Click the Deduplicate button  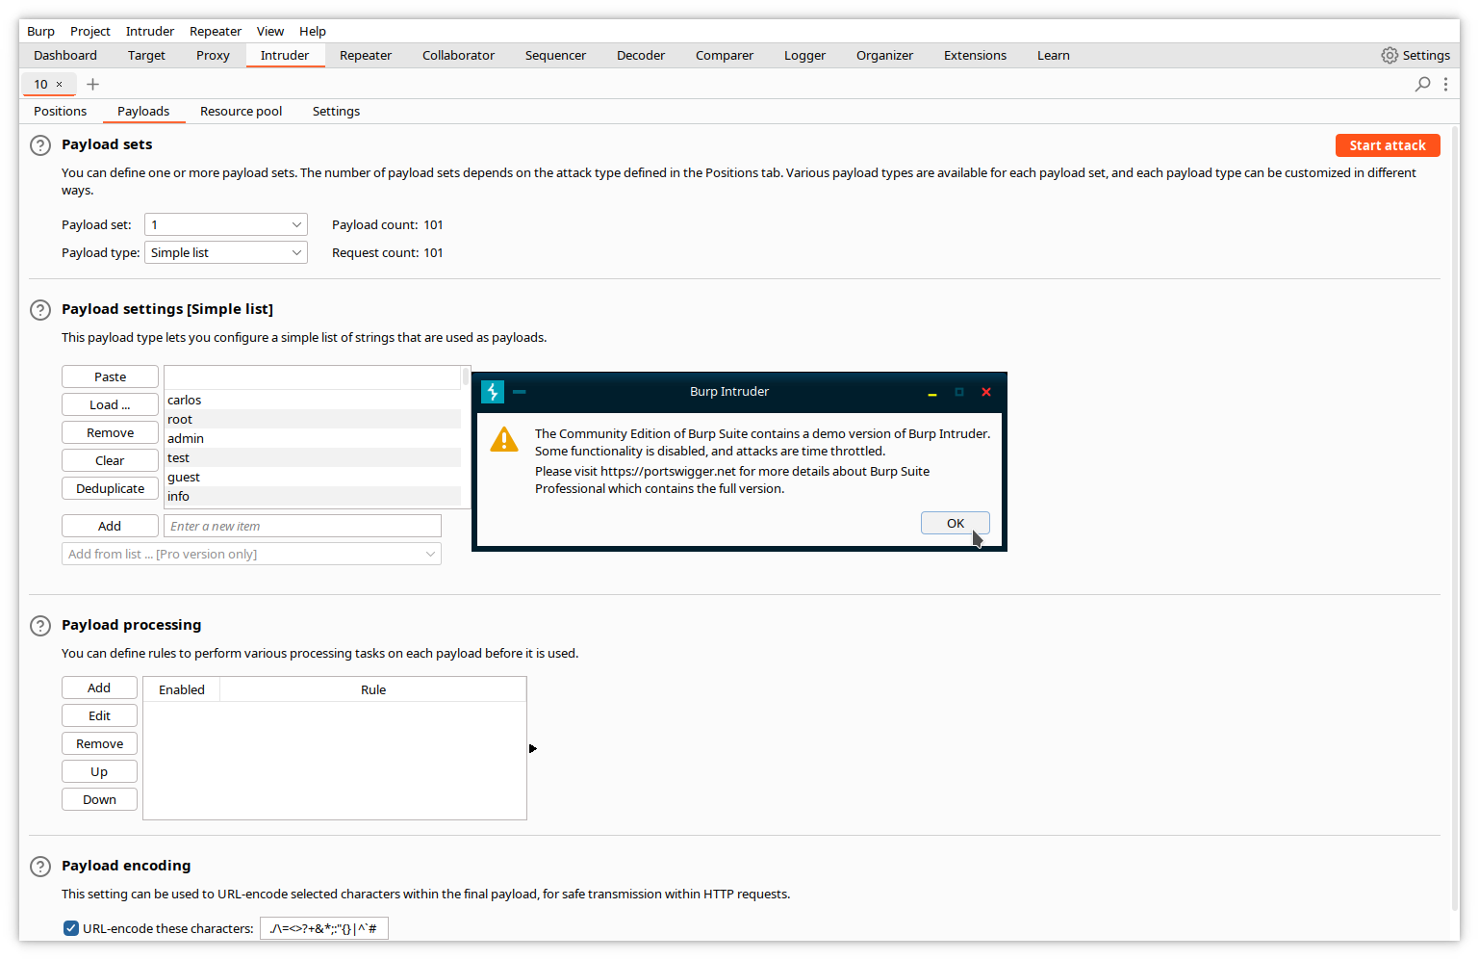pos(110,489)
